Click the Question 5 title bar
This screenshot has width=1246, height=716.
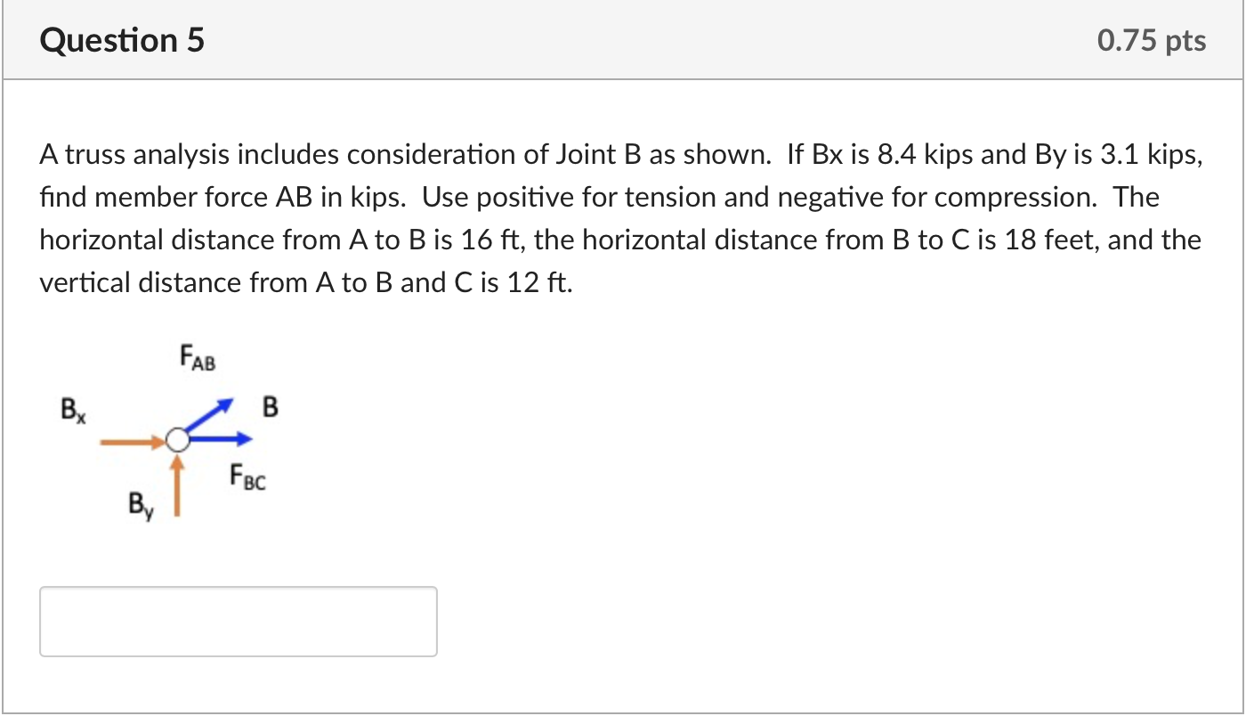(x=623, y=39)
